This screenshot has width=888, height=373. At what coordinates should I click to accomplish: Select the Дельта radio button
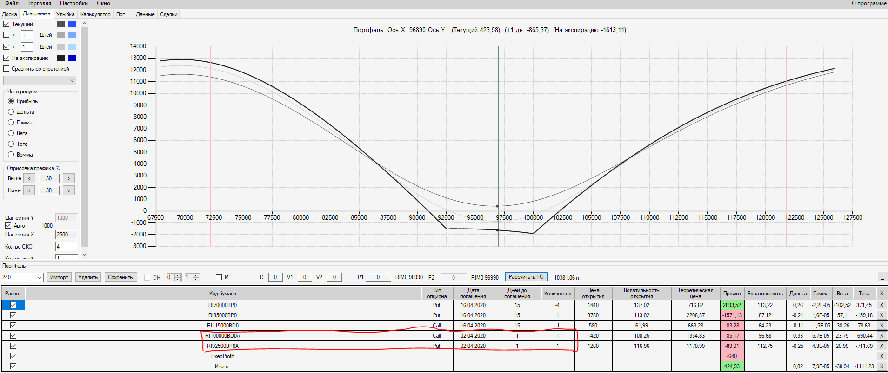[x=11, y=112]
